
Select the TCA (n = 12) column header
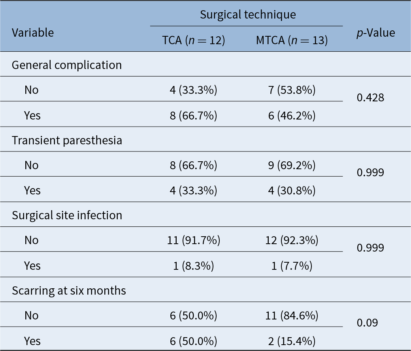(x=194, y=40)
